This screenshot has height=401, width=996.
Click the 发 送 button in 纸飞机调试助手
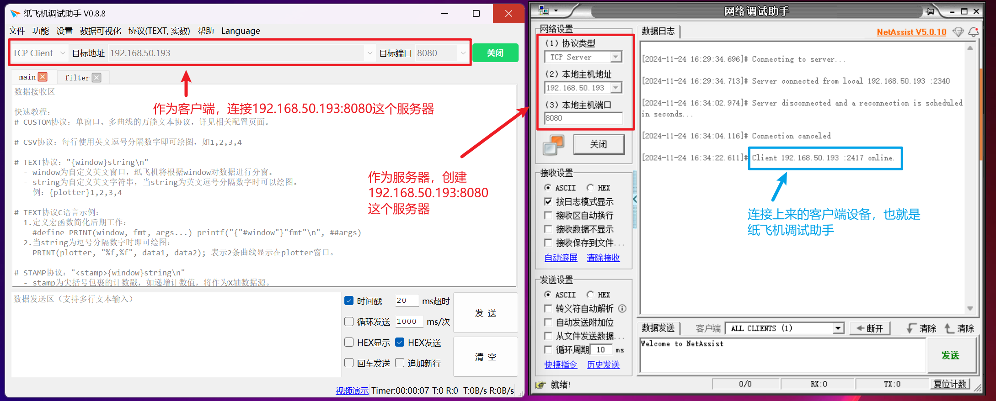point(486,313)
